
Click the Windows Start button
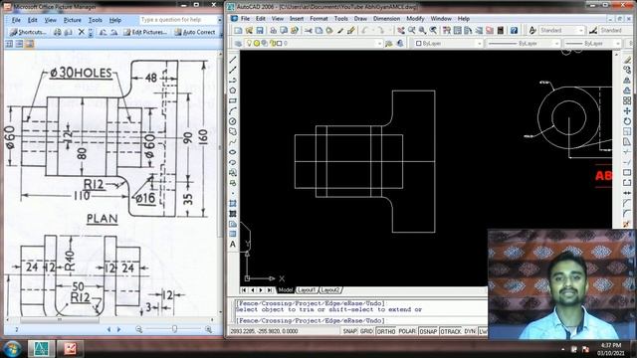coord(12,349)
